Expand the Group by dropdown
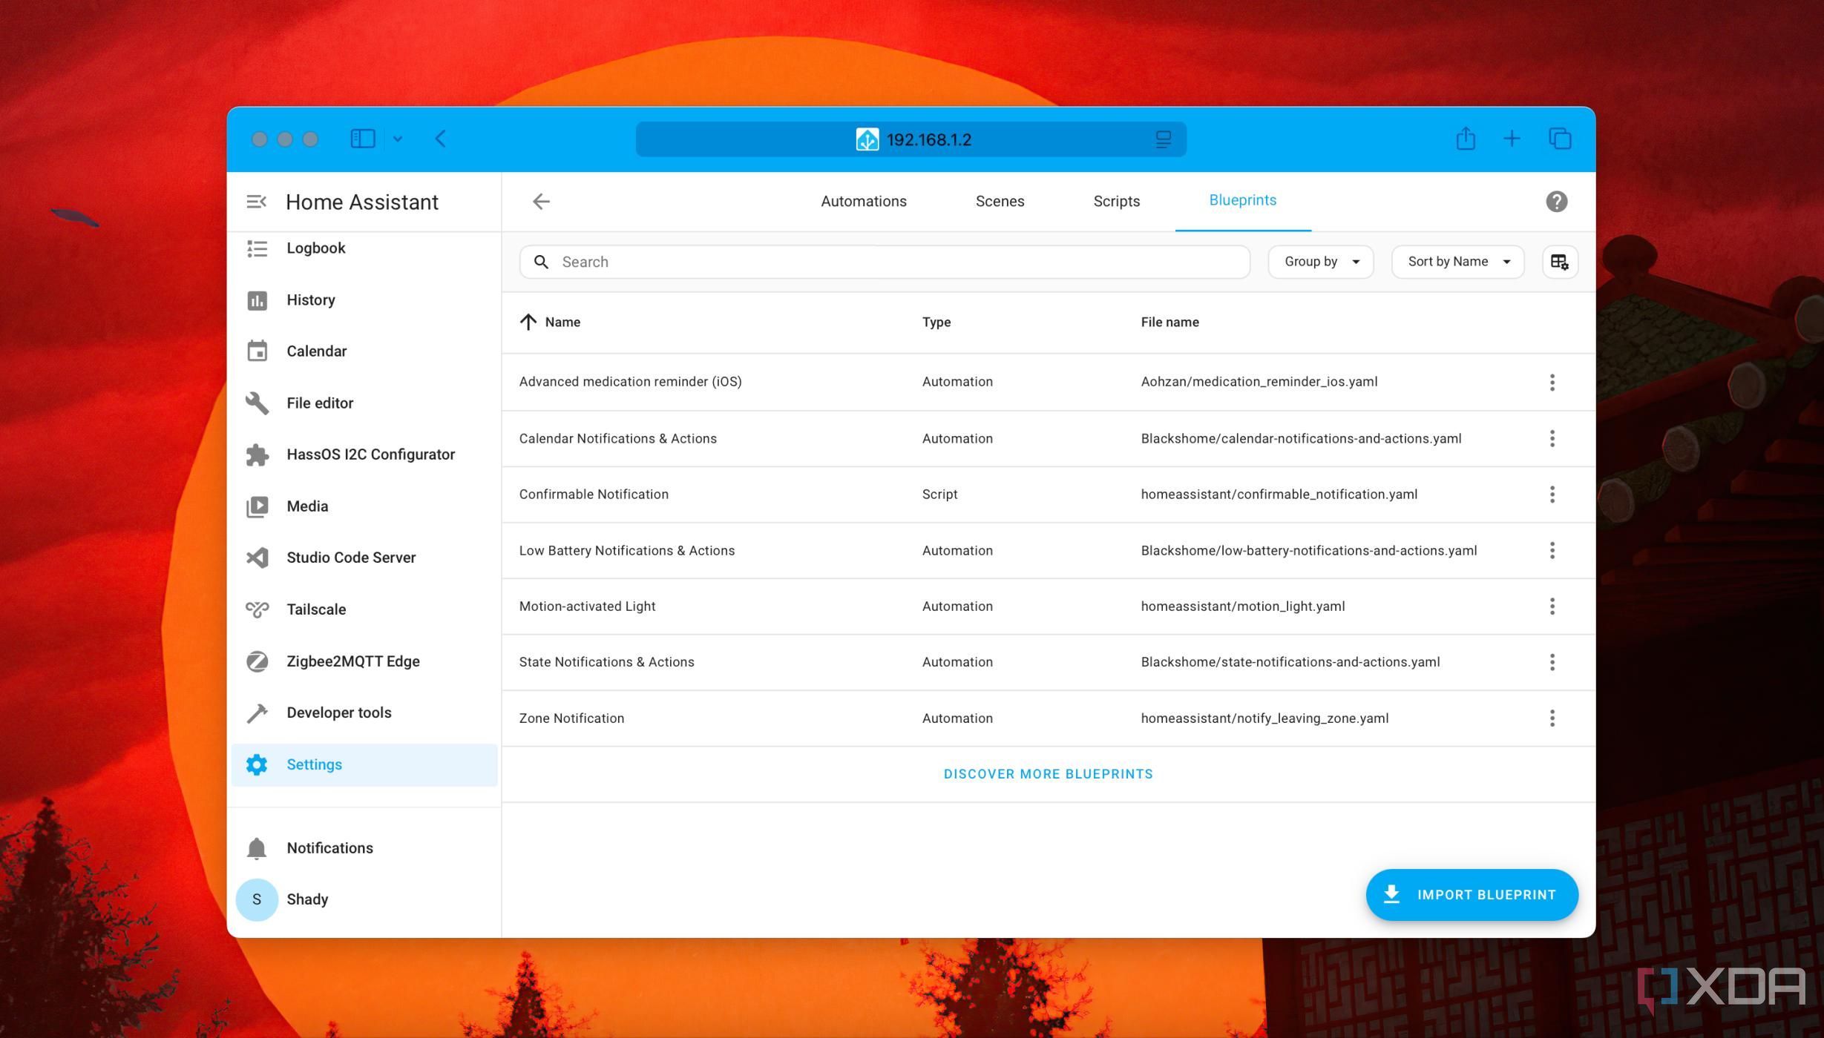The width and height of the screenshot is (1824, 1038). point(1321,262)
